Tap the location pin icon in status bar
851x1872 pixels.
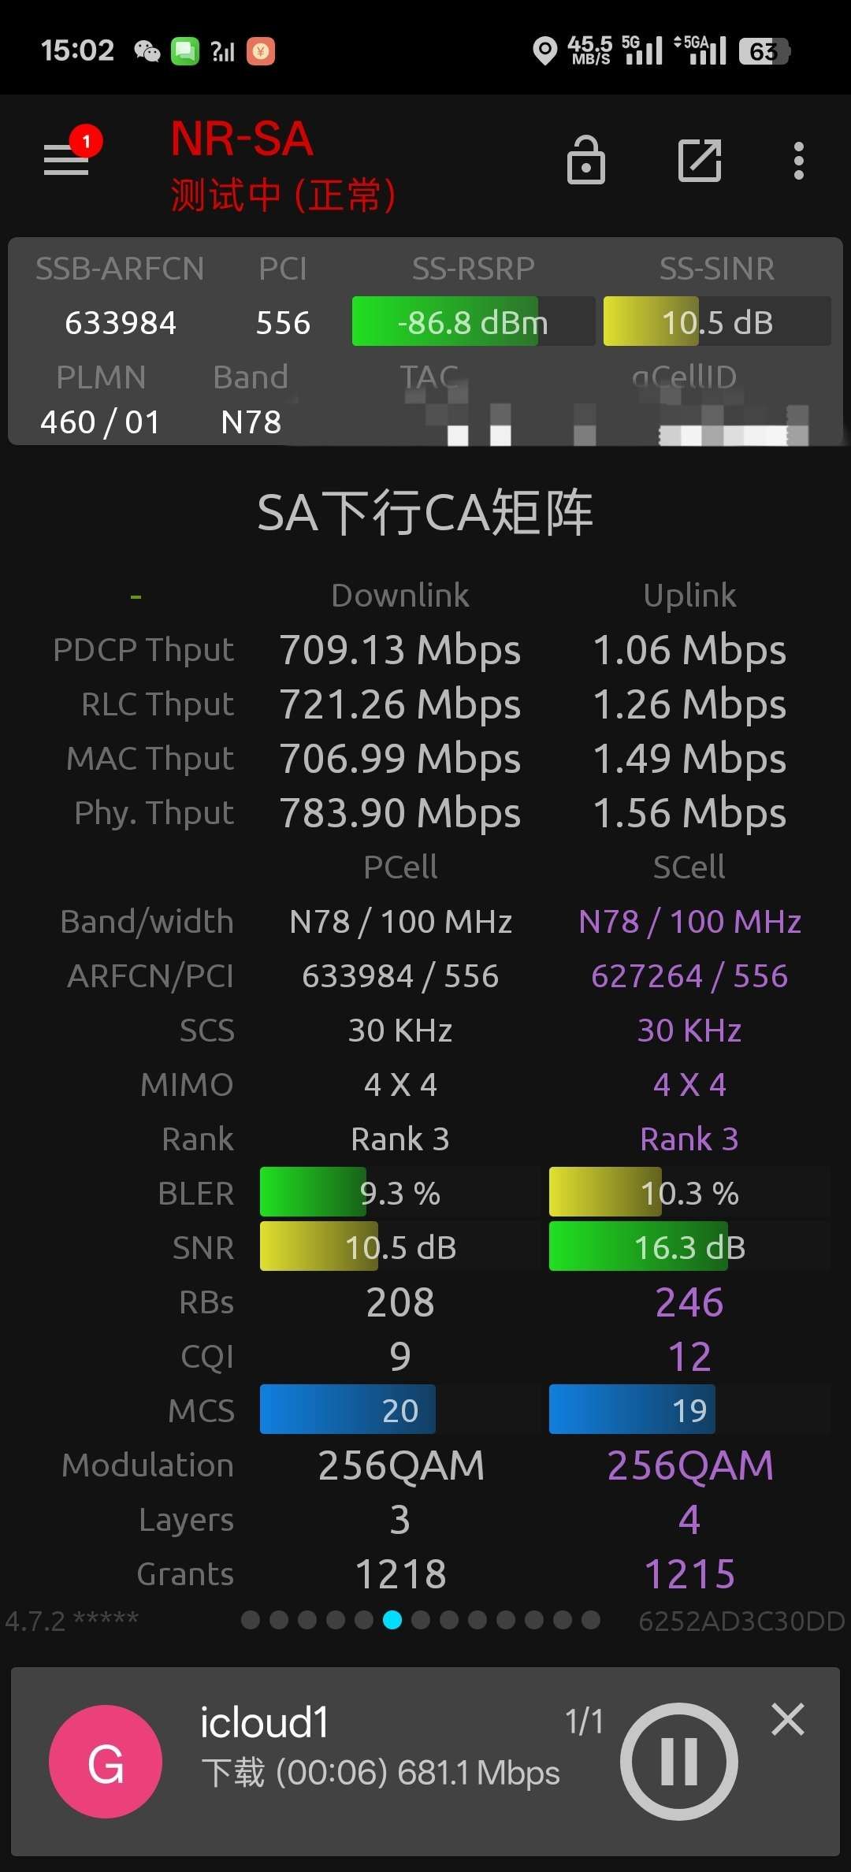tap(544, 51)
